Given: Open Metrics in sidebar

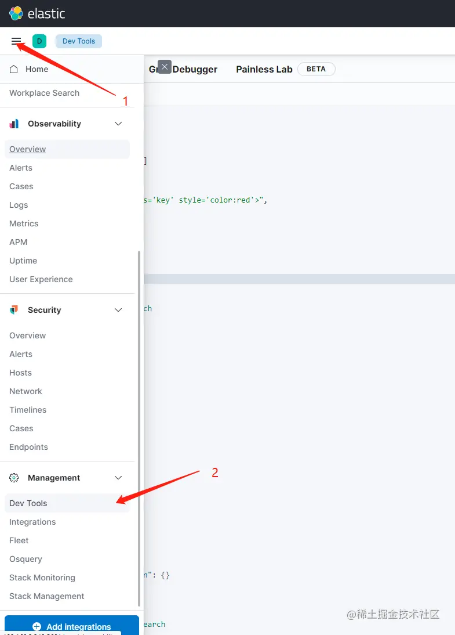Looking at the screenshot, I should pos(24,223).
